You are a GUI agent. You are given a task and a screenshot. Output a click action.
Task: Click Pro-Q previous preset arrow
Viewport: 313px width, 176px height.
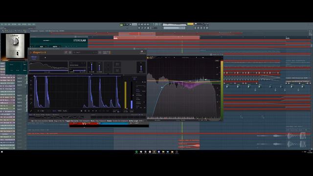(x=174, y=58)
